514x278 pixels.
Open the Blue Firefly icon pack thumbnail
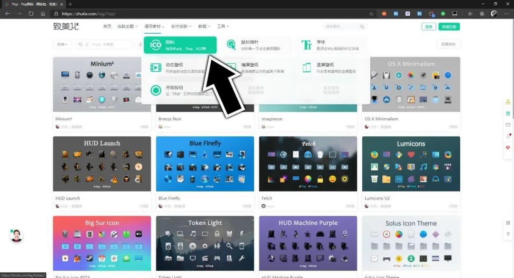coord(205,164)
